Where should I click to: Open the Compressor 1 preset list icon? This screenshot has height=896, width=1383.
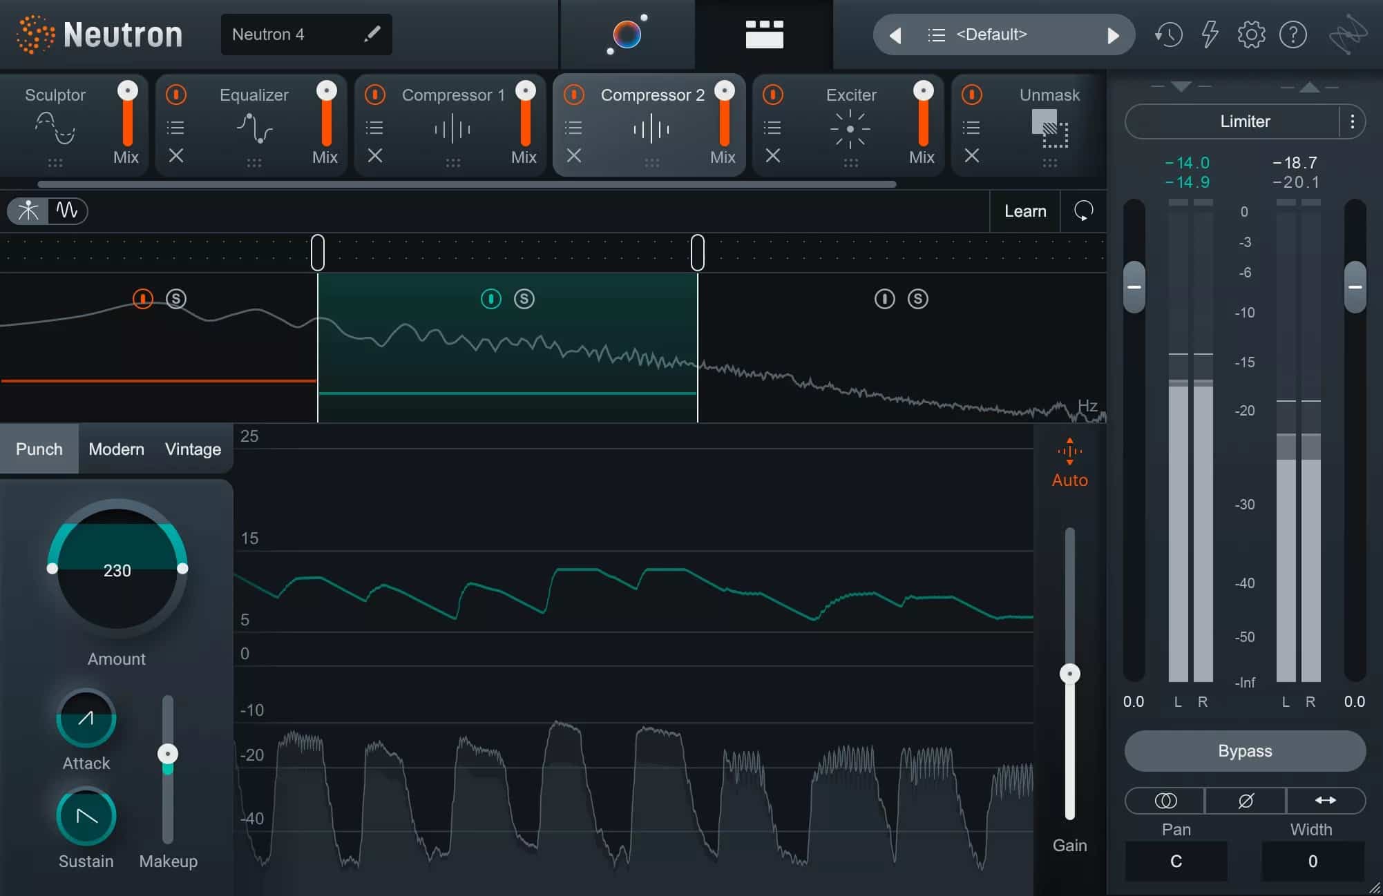pyautogui.click(x=374, y=128)
